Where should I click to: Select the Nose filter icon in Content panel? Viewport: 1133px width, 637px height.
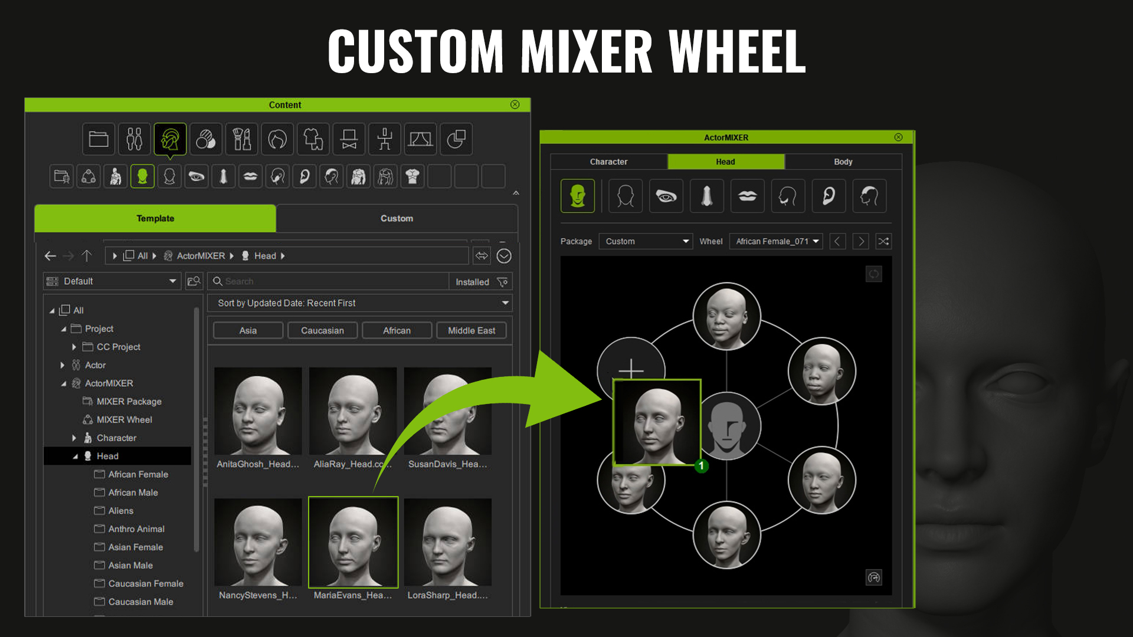(x=223, y=176)
